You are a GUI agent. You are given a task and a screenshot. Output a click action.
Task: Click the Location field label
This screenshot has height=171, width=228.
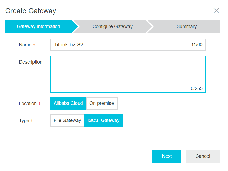coord(28,104)
